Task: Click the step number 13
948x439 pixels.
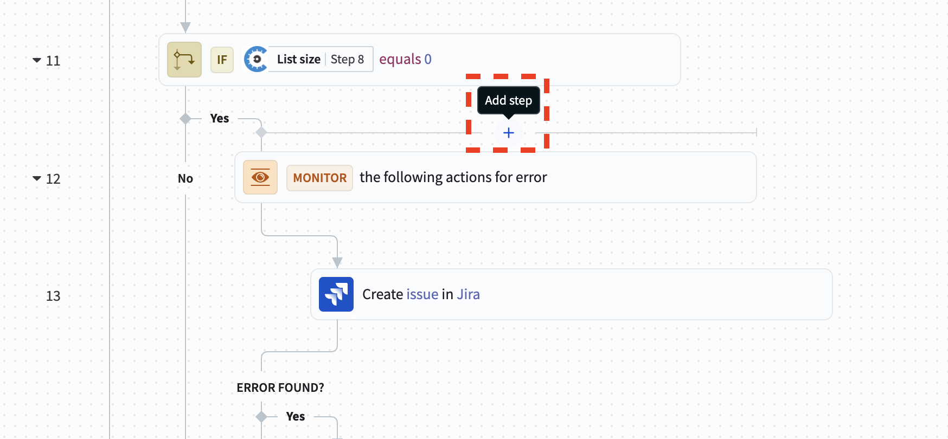Action: 53,296
